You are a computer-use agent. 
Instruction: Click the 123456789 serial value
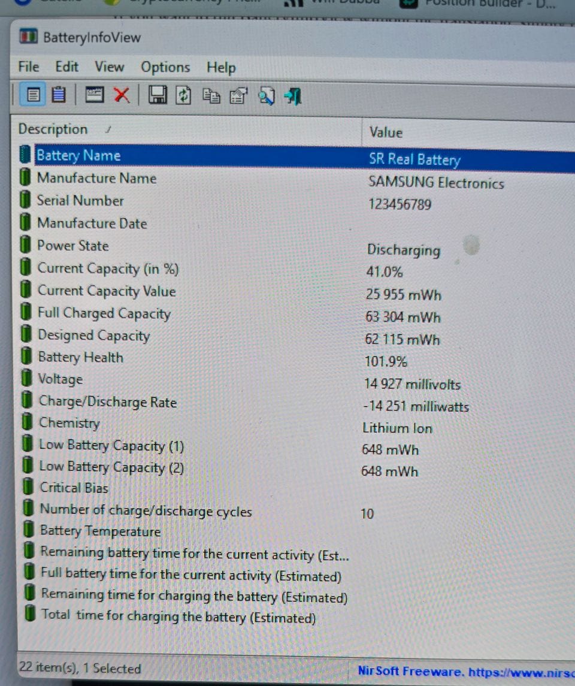[400, 204]
